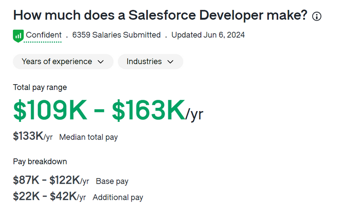Click the Total pay range label
Screen dimensions: 359x210
[x=40, y=87]
